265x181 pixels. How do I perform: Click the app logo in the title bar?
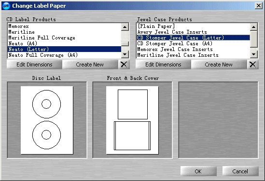pos(6,6)
